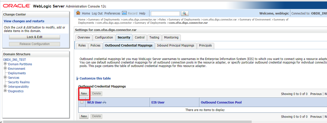
Task: Click the Home house icon
Action: (78, 13)
